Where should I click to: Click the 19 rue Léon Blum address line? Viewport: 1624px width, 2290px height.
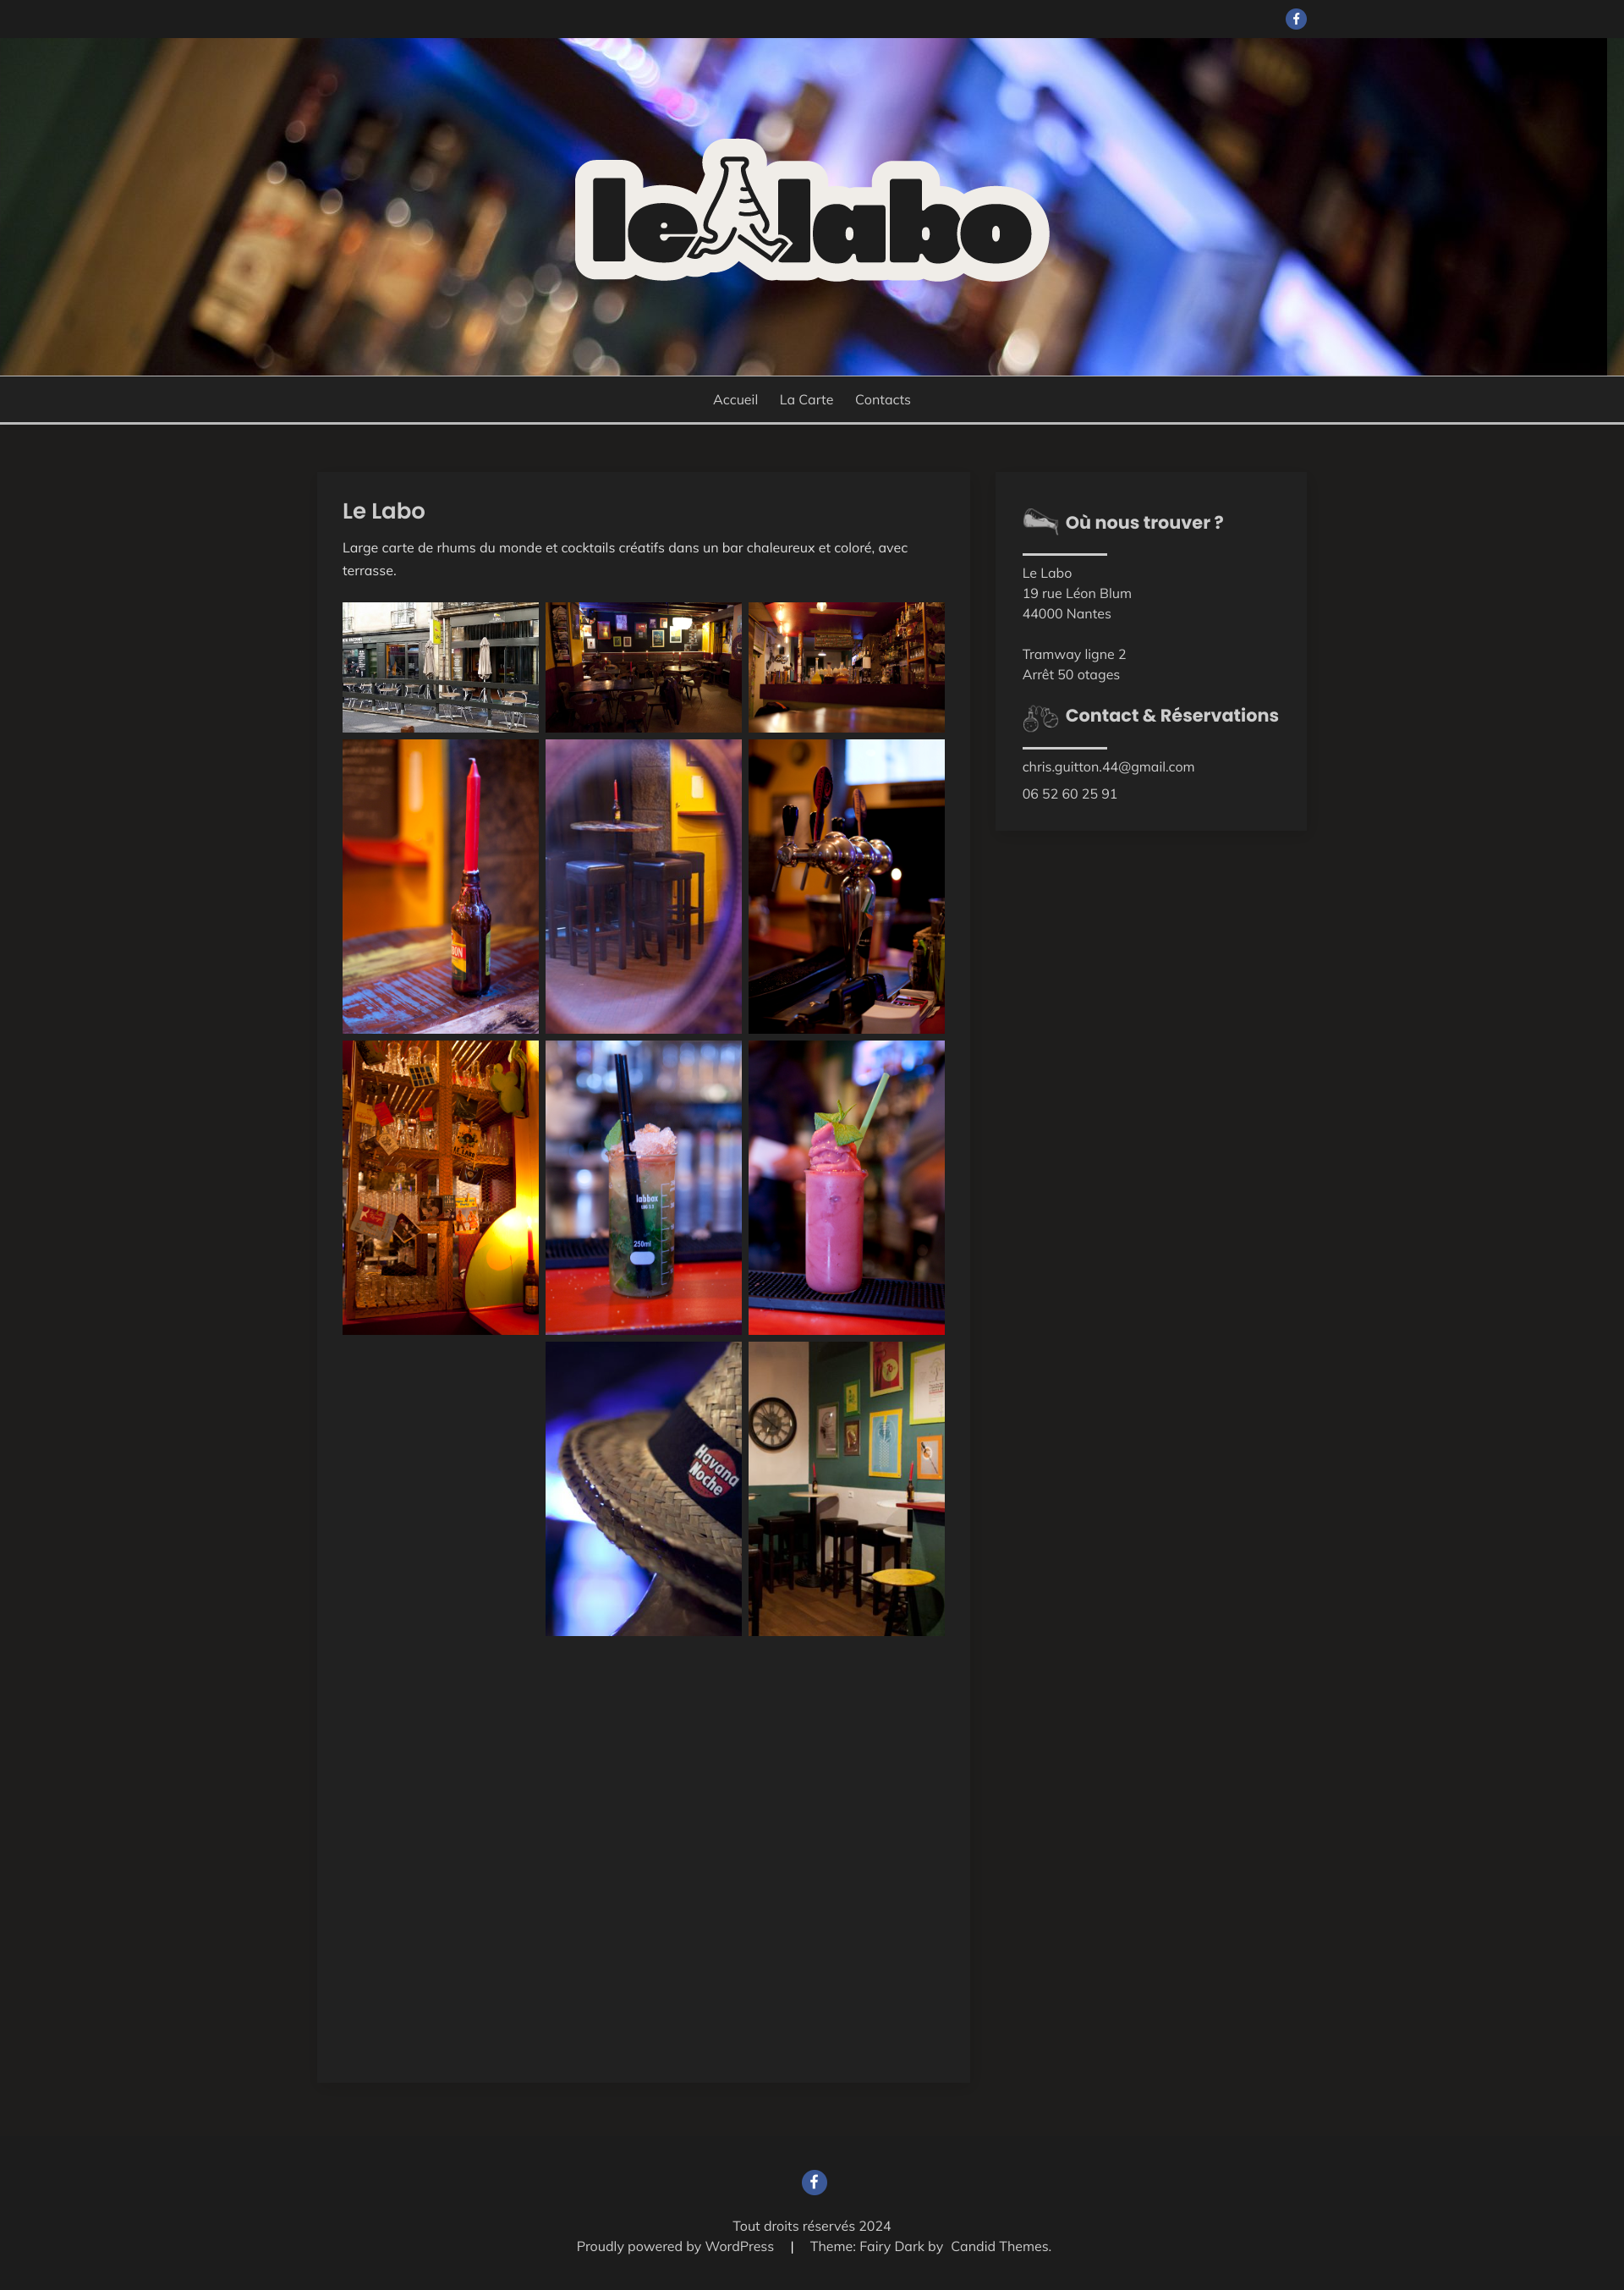coord(1076,593)
